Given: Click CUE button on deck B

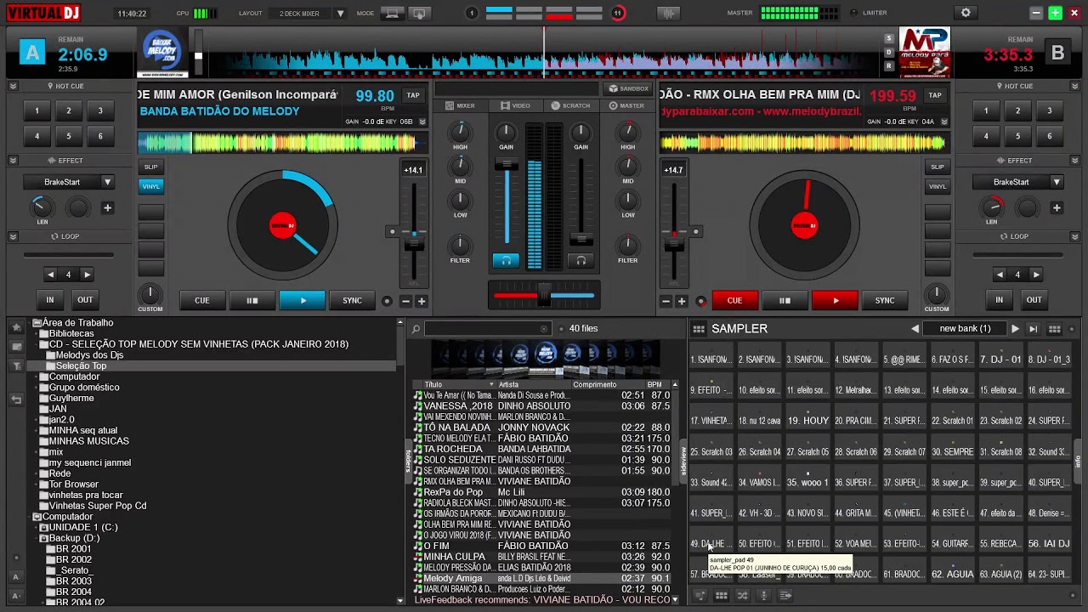Looking at the screenshot, I should (734, 300).
